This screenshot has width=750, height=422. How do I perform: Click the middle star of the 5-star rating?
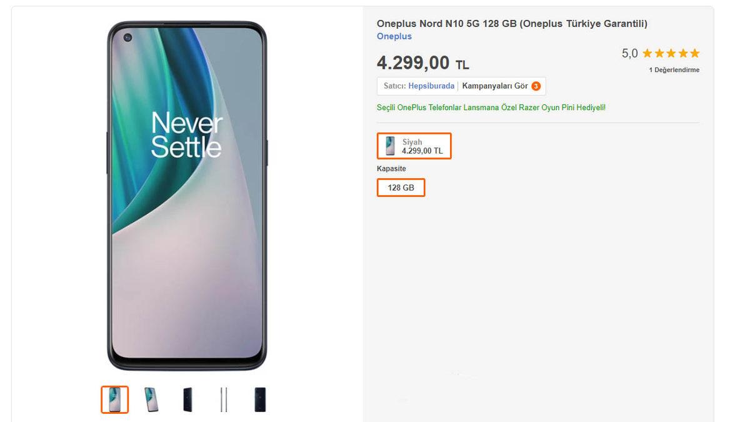(673, 53)
